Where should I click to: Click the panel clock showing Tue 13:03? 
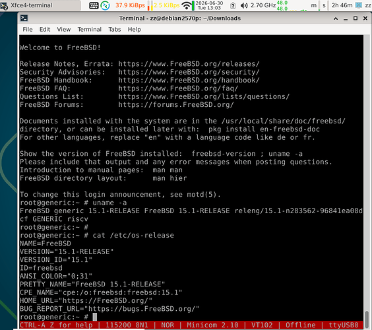(209, 5)
